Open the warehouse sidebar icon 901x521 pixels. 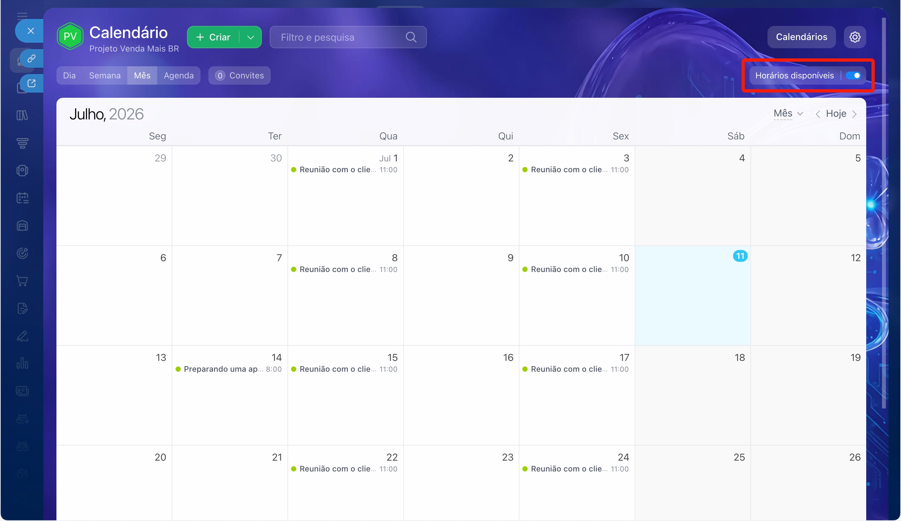pos(22,226)
